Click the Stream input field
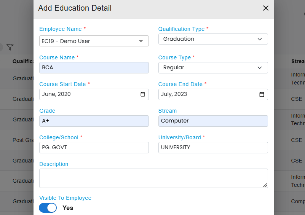This screenshot has width=305, height=215. 213,121
